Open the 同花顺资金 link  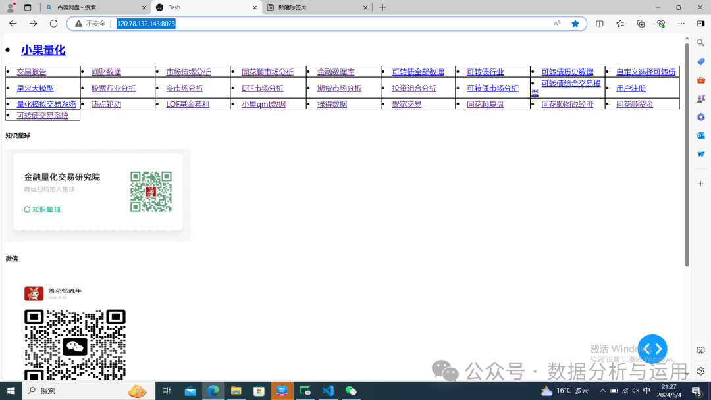(635, 104)
